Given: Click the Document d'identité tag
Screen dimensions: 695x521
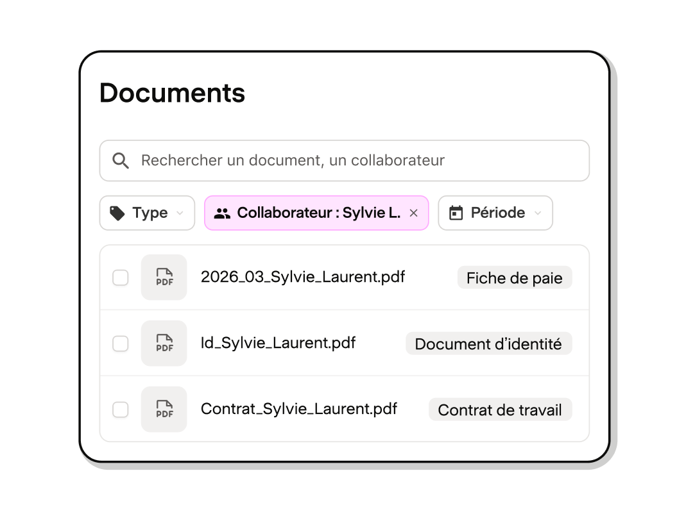Looking at the screenshot, I should 488,343.
